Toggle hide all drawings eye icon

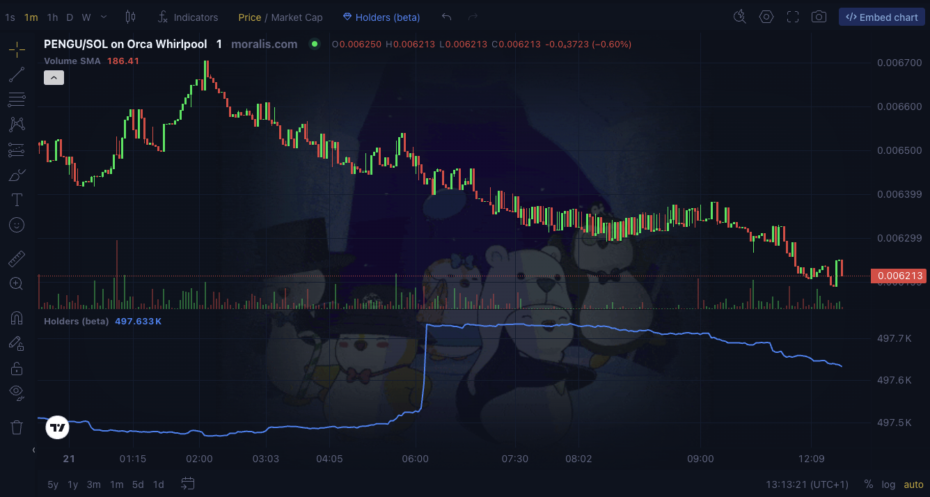pyautogui.click(x=17, y=393)
